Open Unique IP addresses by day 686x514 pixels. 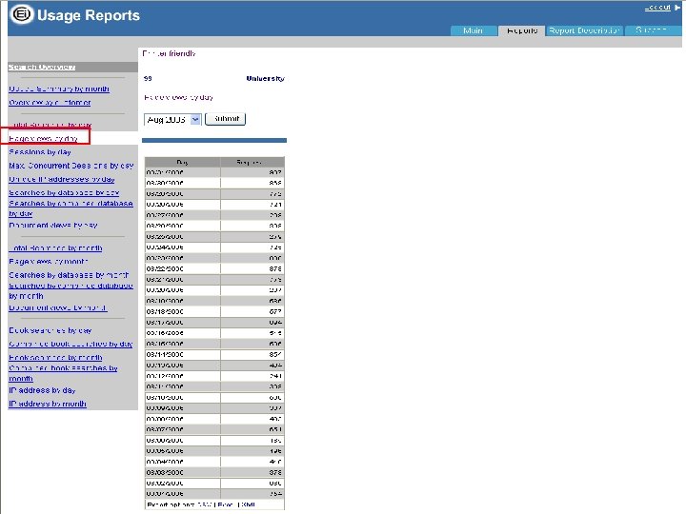(62, 179)
